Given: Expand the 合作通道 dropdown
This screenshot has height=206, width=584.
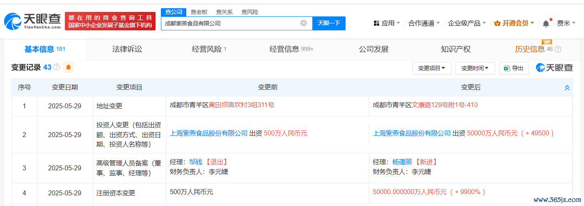Looking at the screenshot, I should click(424, 23).
